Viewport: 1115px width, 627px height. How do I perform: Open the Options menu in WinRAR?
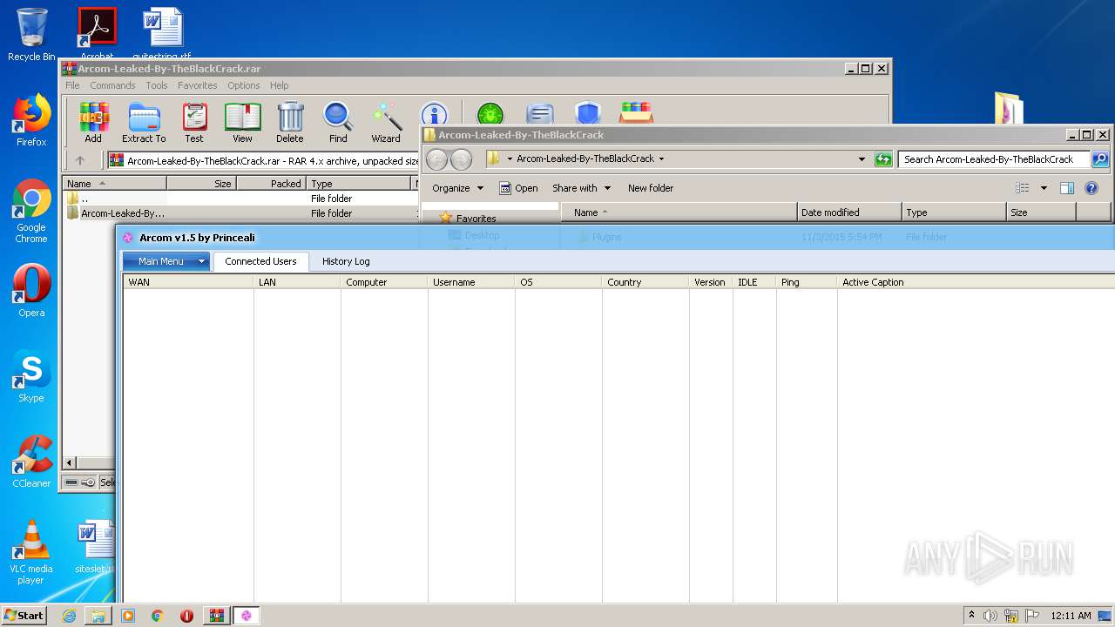244,85
